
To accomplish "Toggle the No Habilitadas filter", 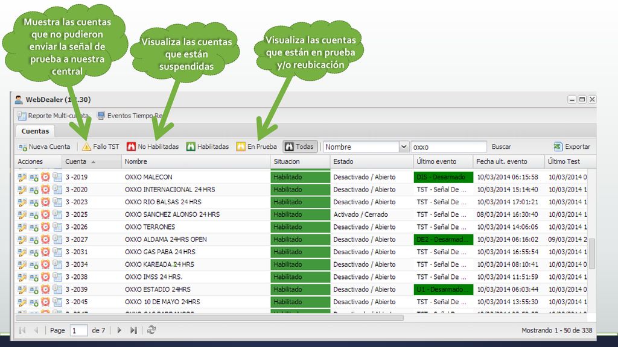I will [153, 147].
